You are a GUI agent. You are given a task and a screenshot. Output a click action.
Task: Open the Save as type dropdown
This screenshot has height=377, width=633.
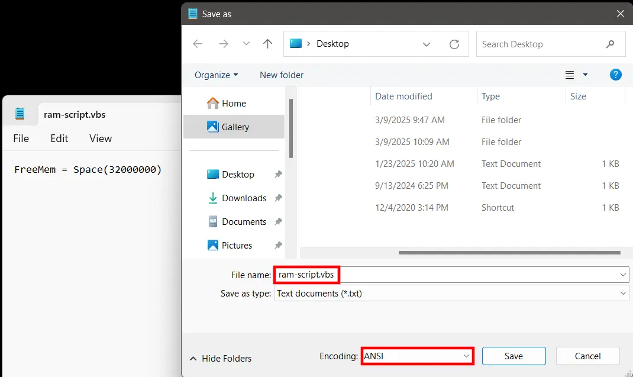[622, 293]
